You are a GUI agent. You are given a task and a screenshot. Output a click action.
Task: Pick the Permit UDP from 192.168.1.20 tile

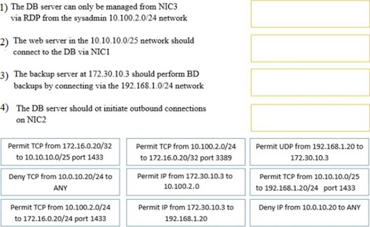click(x=309, y=151)
